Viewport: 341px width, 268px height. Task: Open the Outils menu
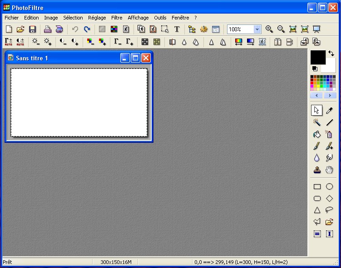[x=160, y=18]
